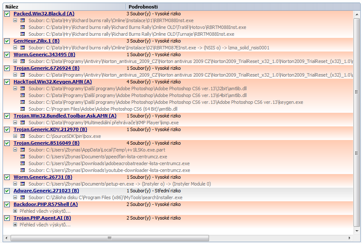Open the Backdoor.PHP.R57Shell (A) link
The width and height of the screenshot is (362, 243).
coord(46,204)
